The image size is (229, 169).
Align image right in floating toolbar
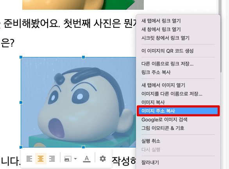tap(52, 159)
